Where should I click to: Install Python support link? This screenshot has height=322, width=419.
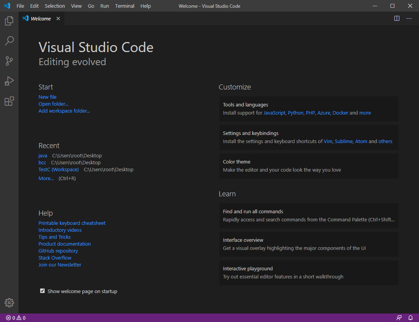coord(296,113)
